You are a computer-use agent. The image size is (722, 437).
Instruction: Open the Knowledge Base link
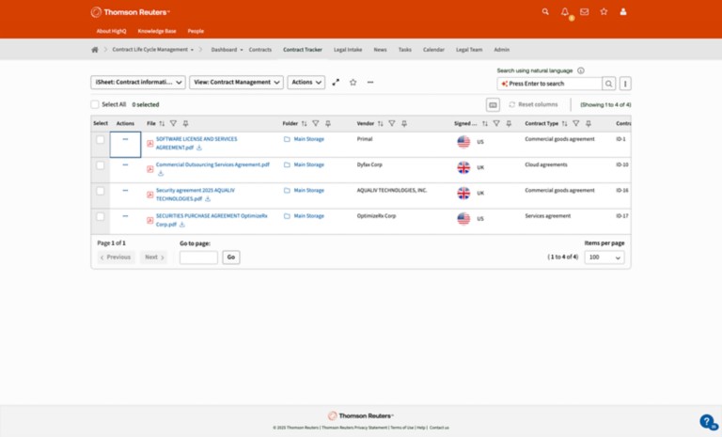coord(157,31)
